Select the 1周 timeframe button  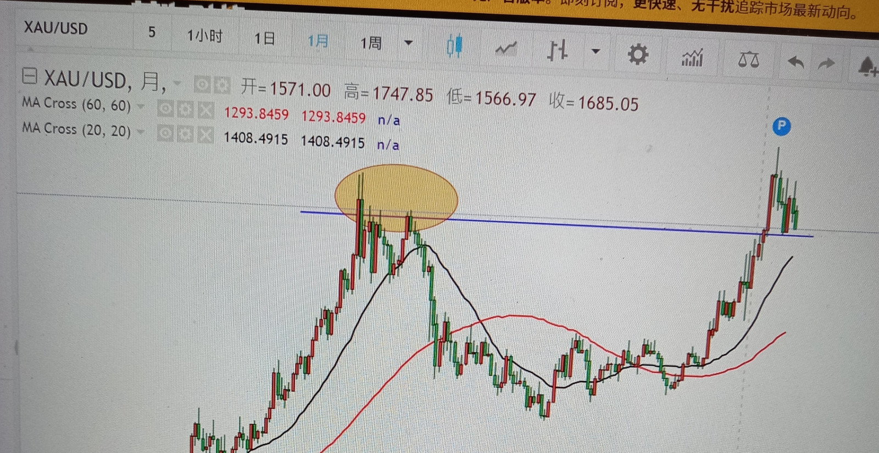(371, 43)
